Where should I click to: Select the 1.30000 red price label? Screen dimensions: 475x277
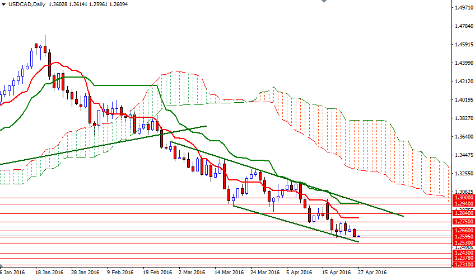click(463, 198)
